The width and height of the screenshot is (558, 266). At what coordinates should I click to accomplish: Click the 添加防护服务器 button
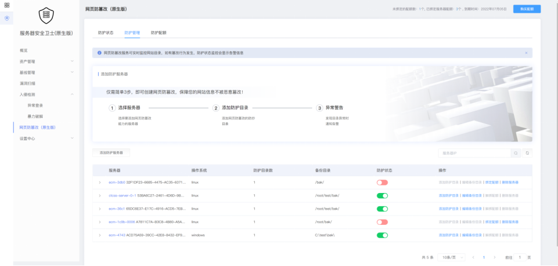(x=111, y=152)
